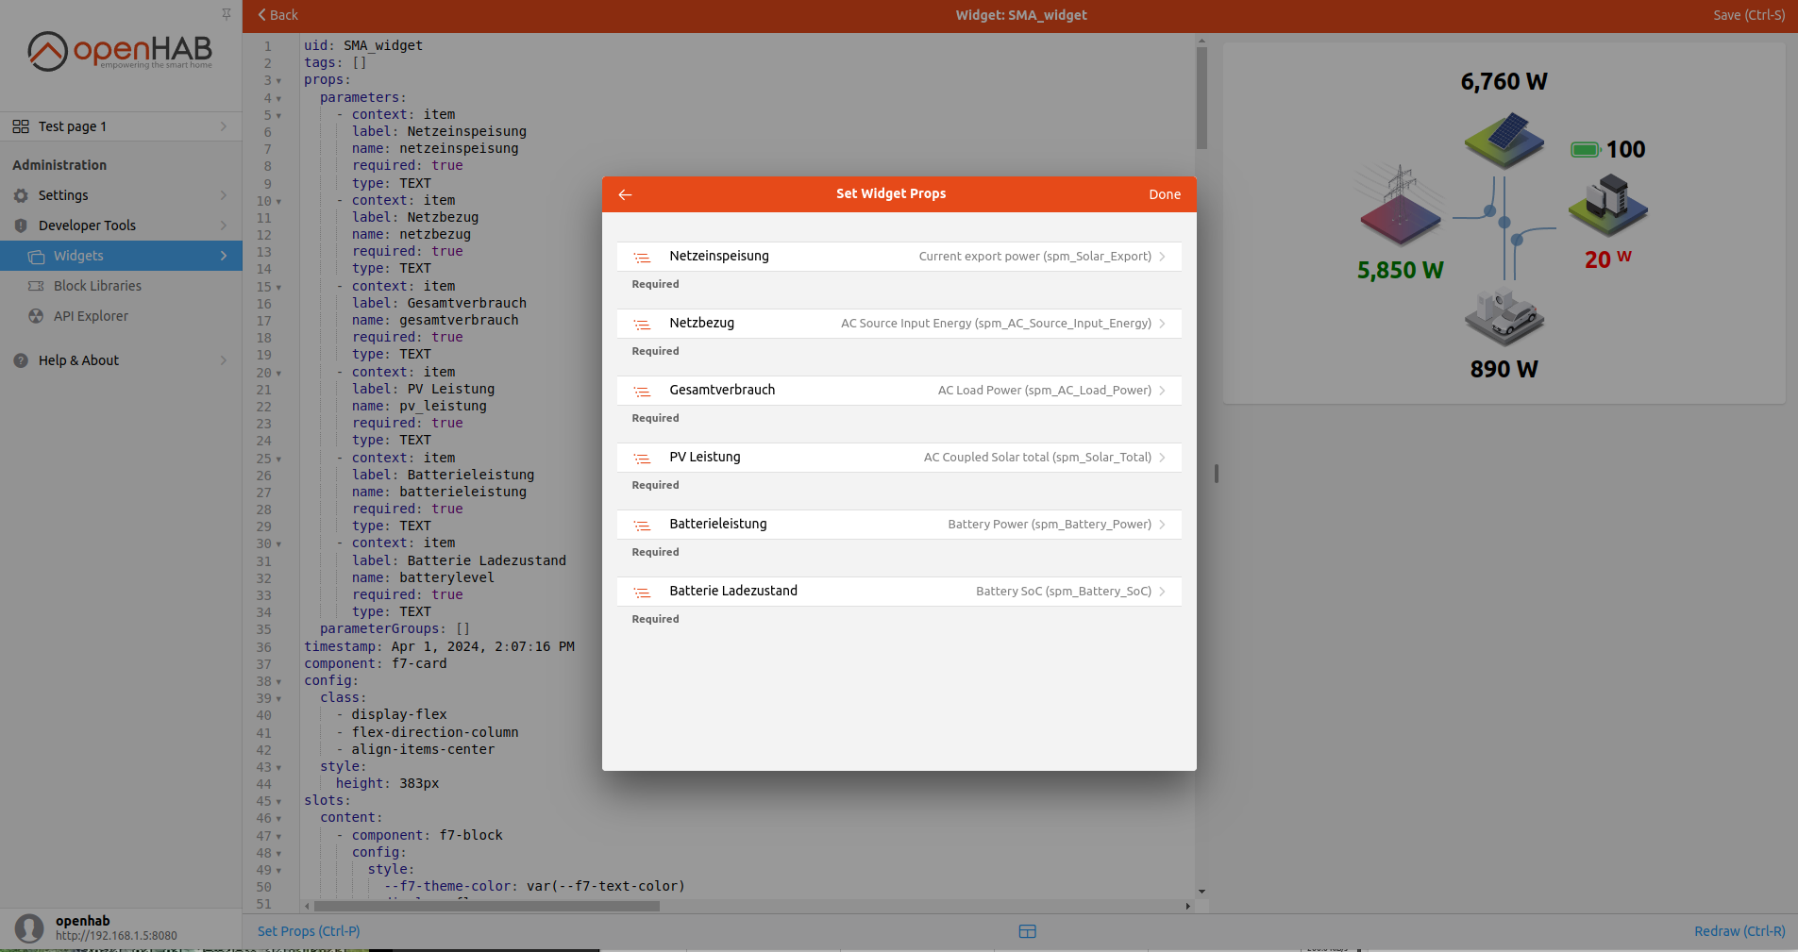The image size is (1798, 952).
Task: Click the house consumption icon in preview
Action: coord(1504,317)
